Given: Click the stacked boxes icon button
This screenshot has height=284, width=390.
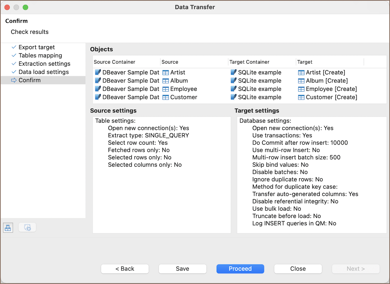Looking at the screenshot, I should tap(8, 227).
